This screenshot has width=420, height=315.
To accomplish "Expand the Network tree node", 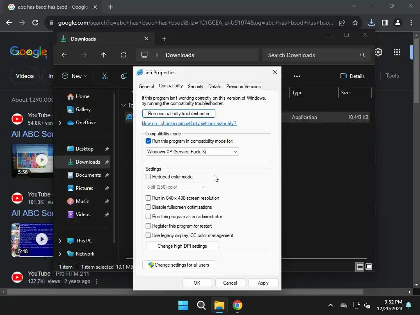I will [60, 254].
